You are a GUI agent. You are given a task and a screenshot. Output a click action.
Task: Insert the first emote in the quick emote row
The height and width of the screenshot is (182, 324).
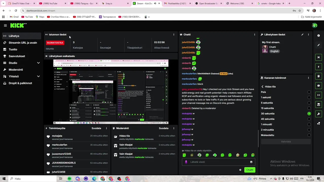click(x=184, y=155)
